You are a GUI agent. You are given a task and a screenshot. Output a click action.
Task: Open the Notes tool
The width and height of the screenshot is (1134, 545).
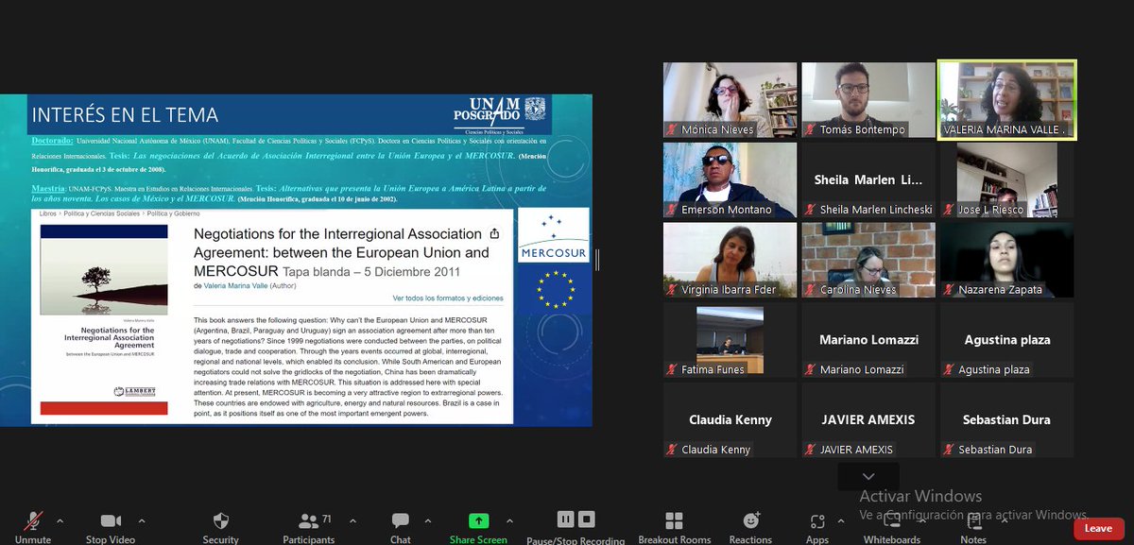point(973,527)
